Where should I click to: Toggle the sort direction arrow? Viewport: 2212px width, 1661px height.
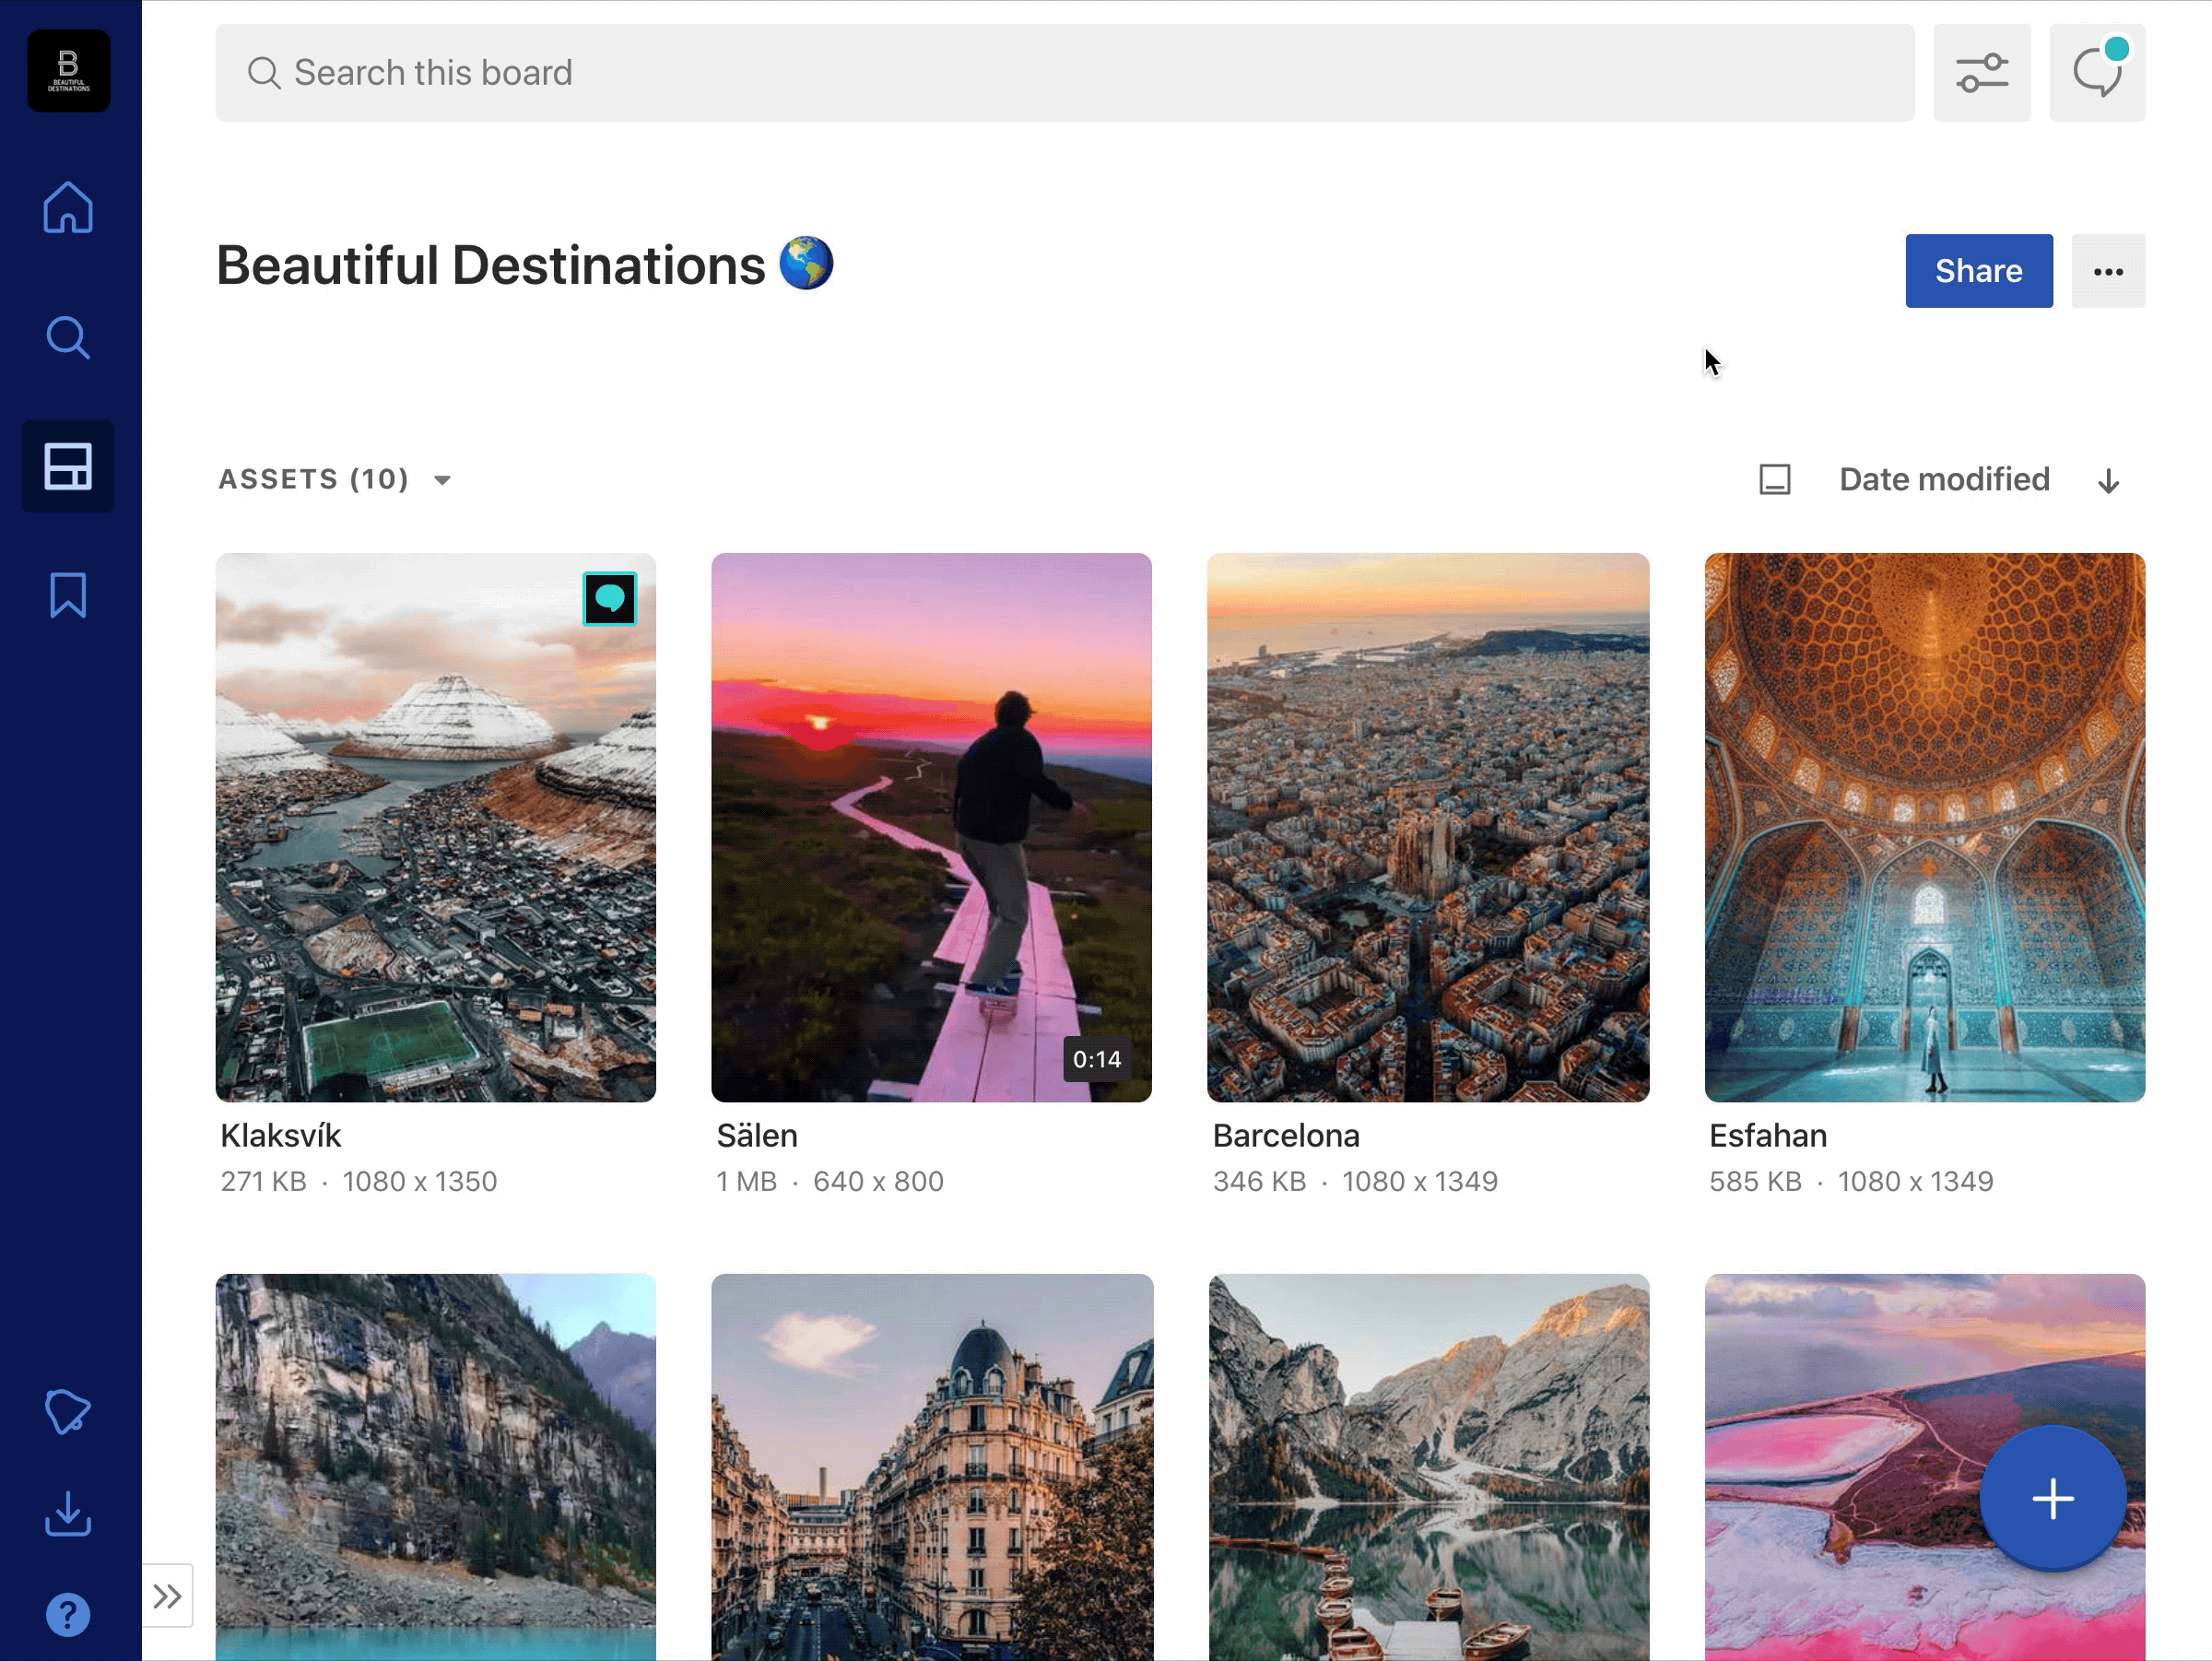tap(2108, 481)
